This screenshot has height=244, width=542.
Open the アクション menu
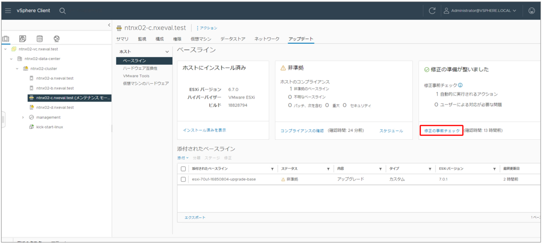point(207,28)
